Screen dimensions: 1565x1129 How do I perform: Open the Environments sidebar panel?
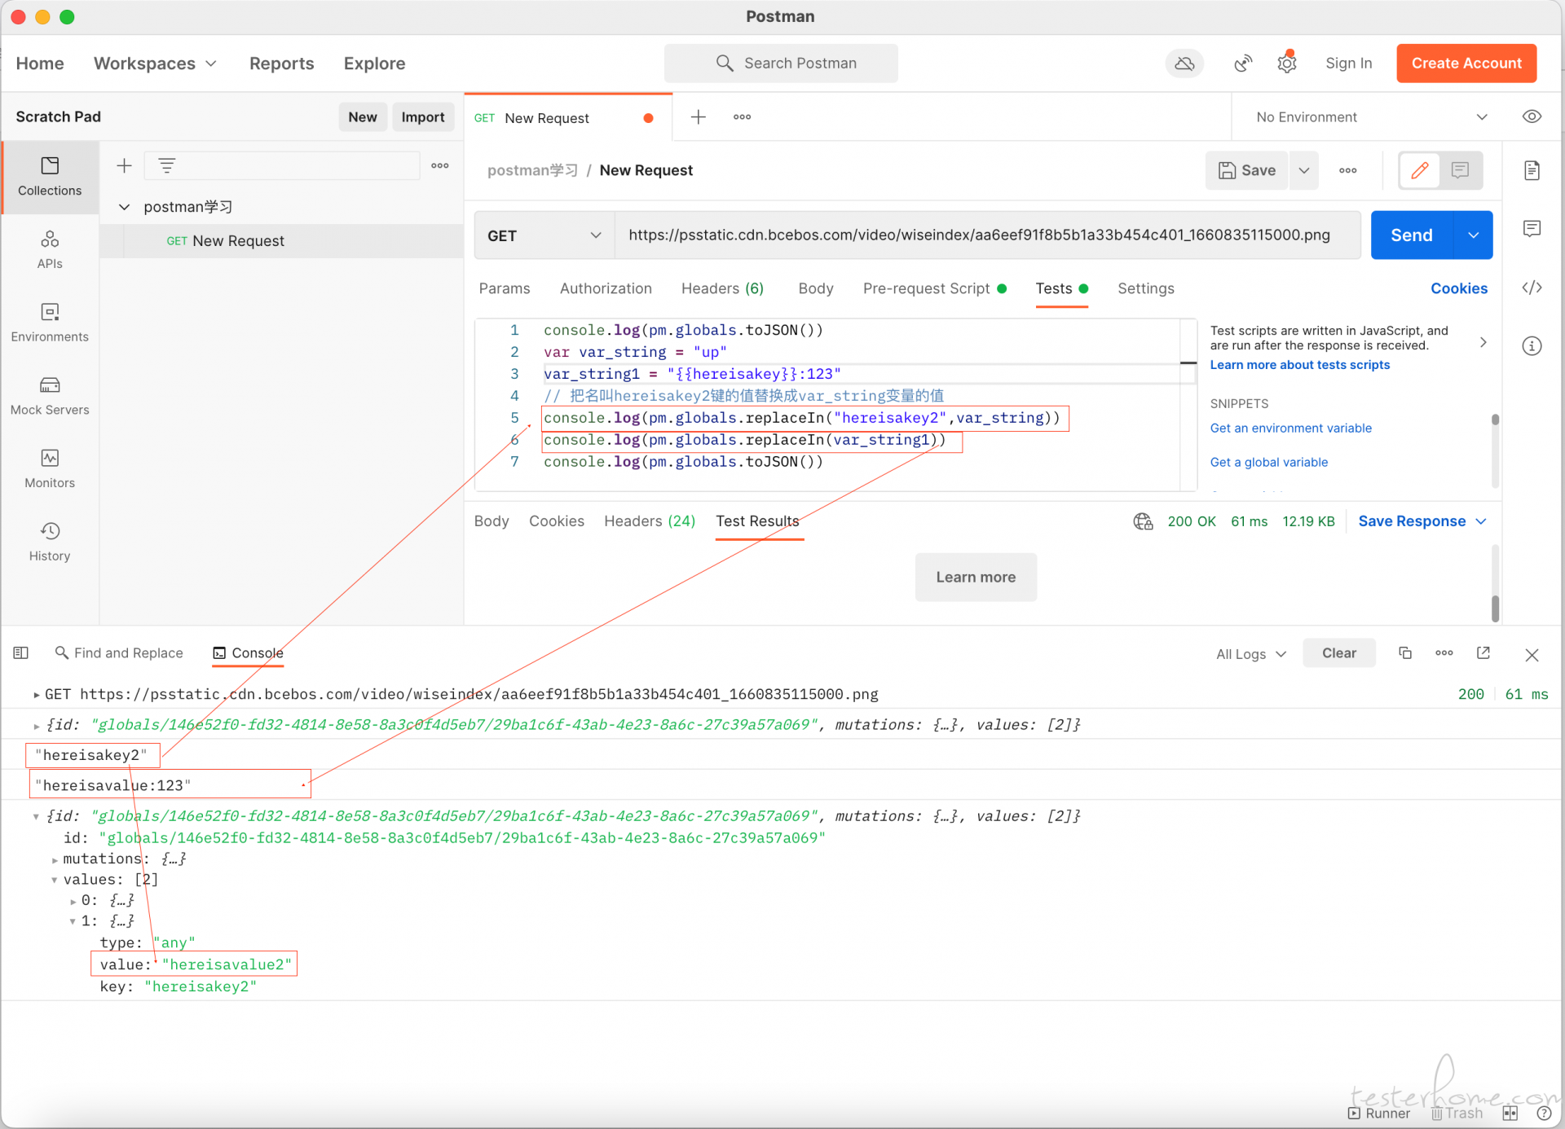point(50,323)
